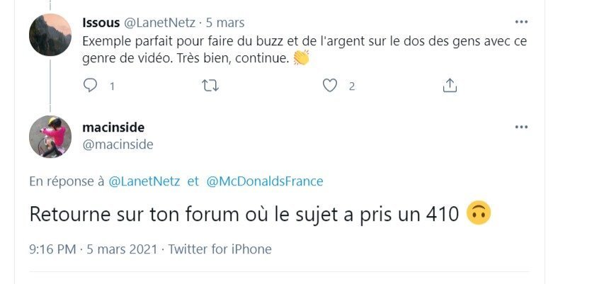Expand the three-dot menu on macinside's tweet
This screenshot has width=604, height=284.
point(521,127)
